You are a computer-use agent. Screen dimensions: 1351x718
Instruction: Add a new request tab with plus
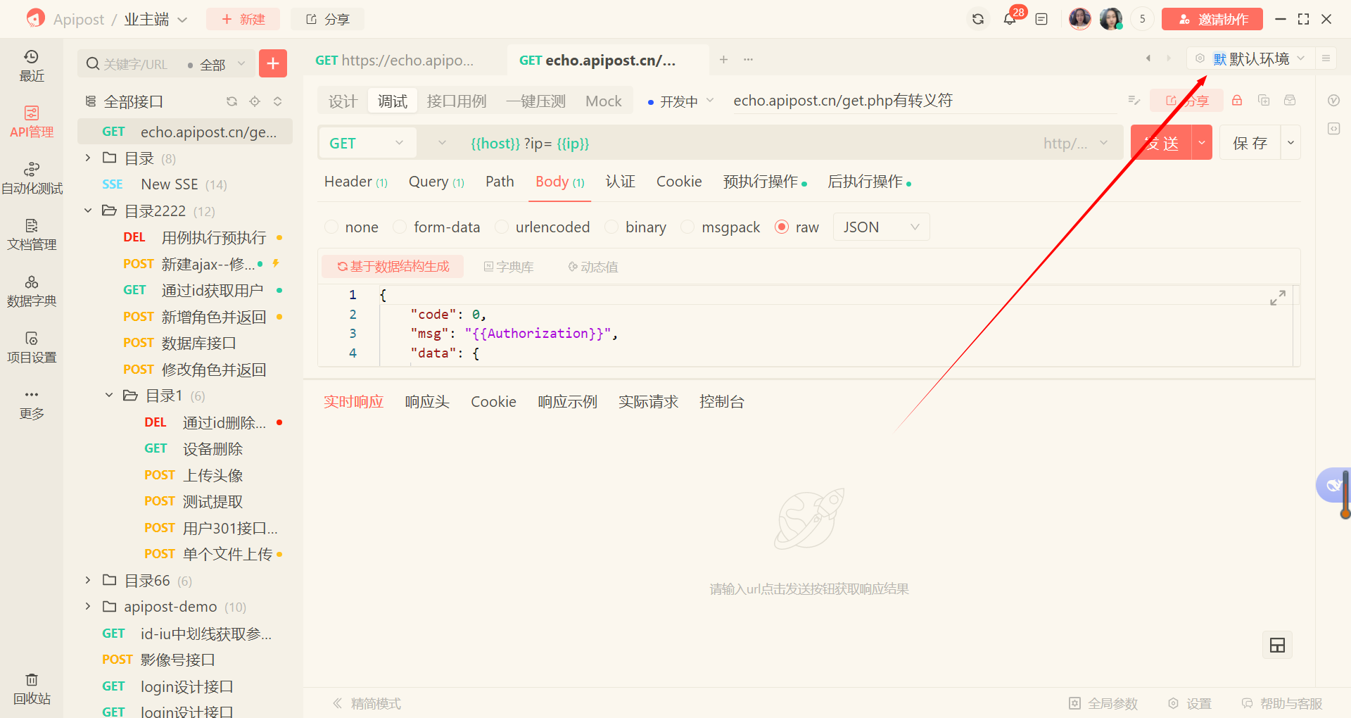(723, 60)
